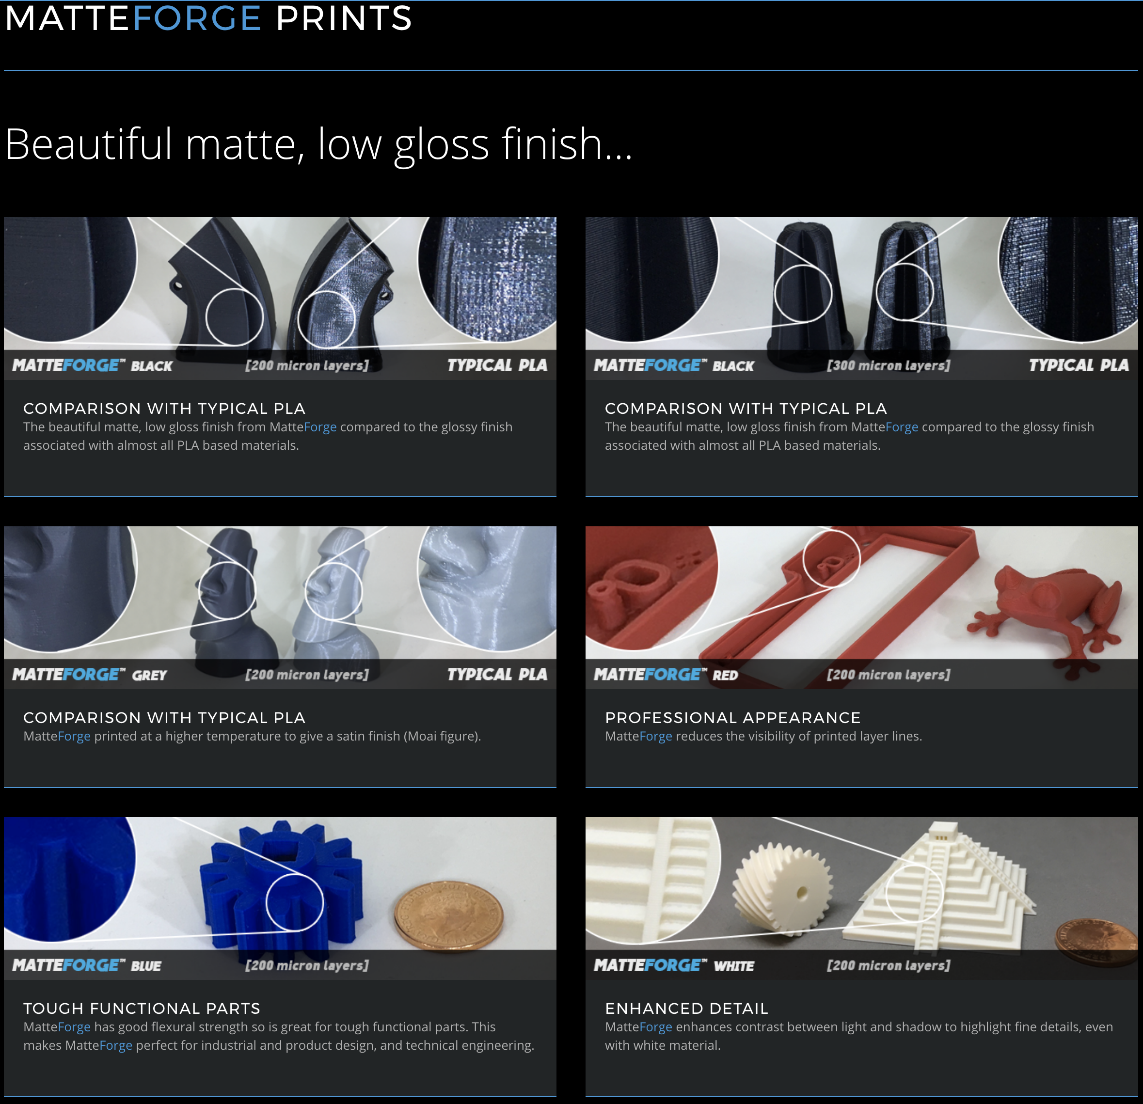Click the Enhanced Detail card title
1143x1104 pixels.
686,1009
